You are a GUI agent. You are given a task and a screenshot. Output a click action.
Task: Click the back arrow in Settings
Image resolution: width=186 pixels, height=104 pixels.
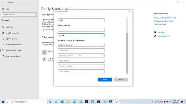[x=3, y=2]
